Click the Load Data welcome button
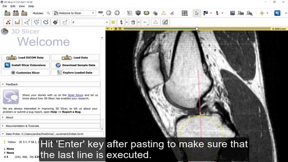 point(75,58)
